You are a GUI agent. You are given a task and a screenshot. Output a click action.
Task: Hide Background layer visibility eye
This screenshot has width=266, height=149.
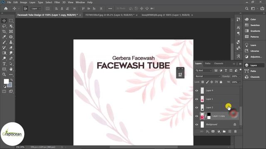tap(197, 125)
